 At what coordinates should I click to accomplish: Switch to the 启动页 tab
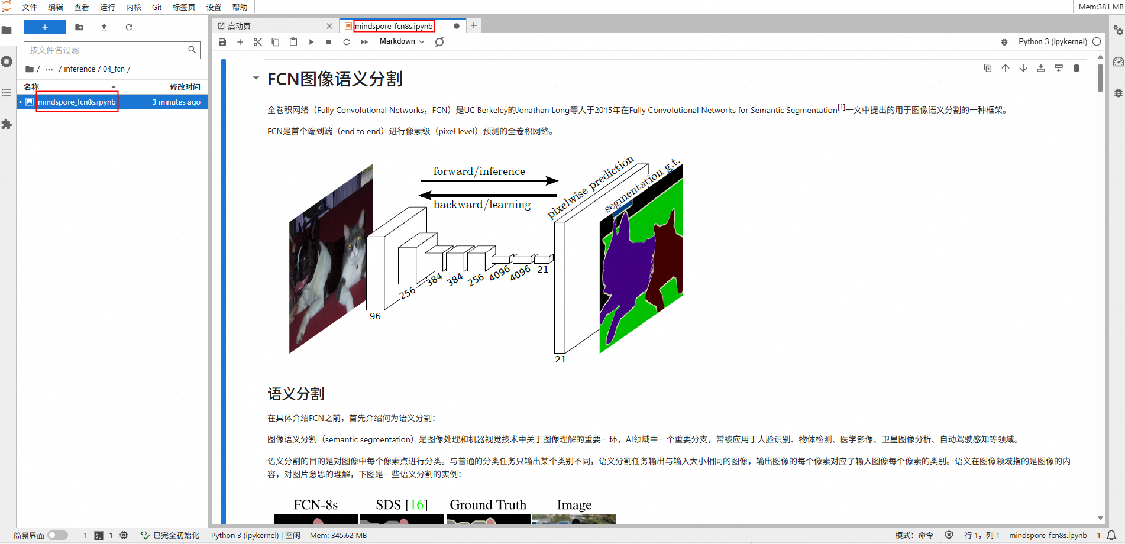(x=240, y=26)
